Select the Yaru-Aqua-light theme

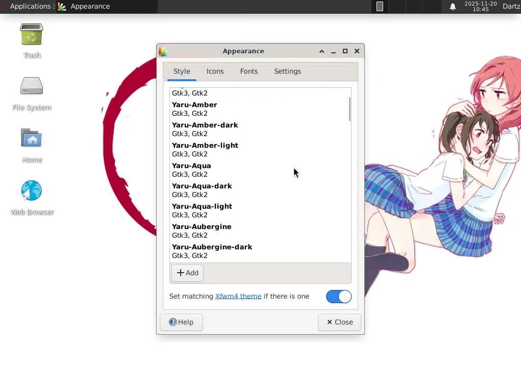(x=259, y=211)
